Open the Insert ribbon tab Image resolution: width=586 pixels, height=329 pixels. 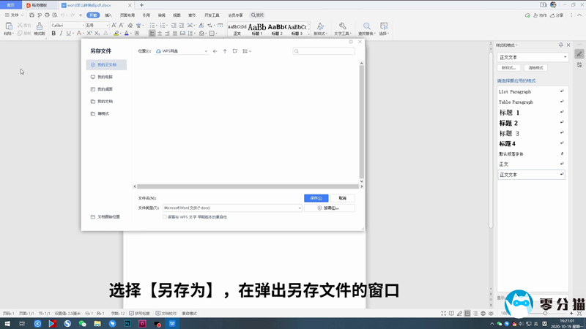coord(108,15)
